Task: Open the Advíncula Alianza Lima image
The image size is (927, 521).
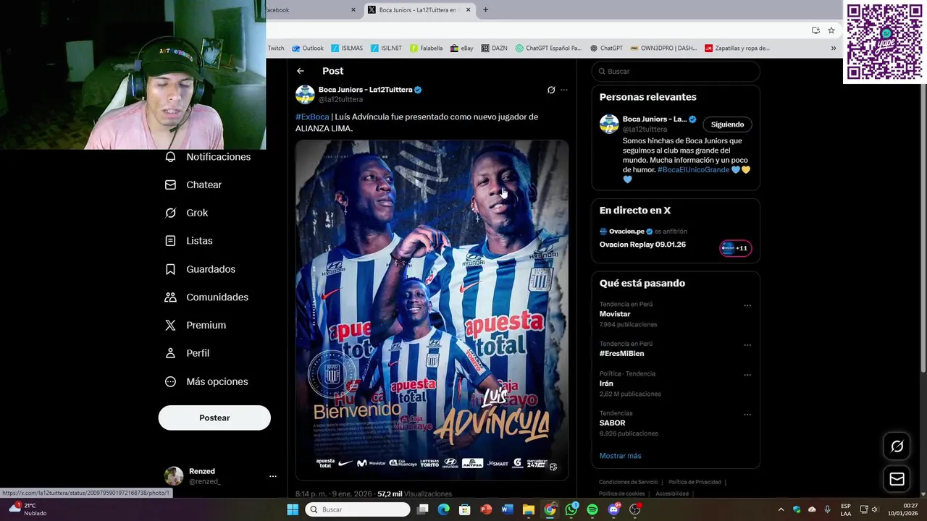Action: (x=432, y=310)
